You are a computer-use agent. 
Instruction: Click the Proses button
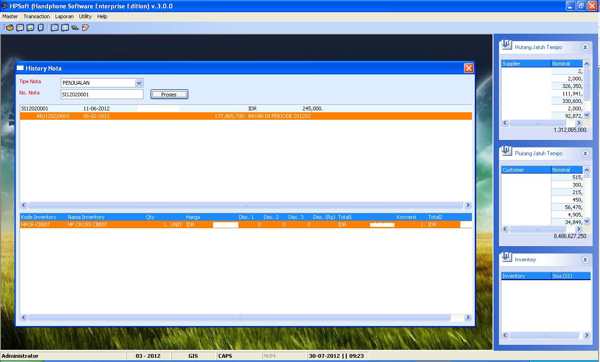169,94
